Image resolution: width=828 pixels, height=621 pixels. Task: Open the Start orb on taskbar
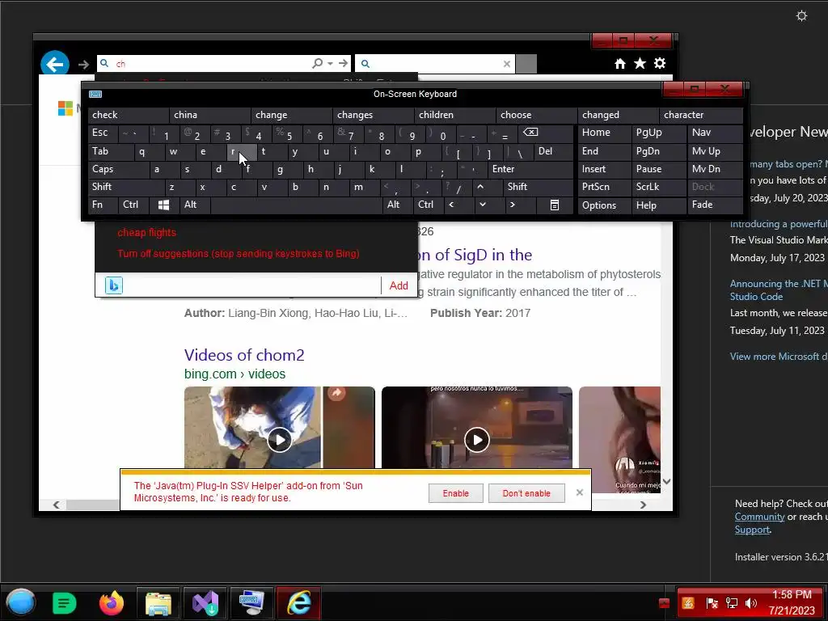coord(20,602)
